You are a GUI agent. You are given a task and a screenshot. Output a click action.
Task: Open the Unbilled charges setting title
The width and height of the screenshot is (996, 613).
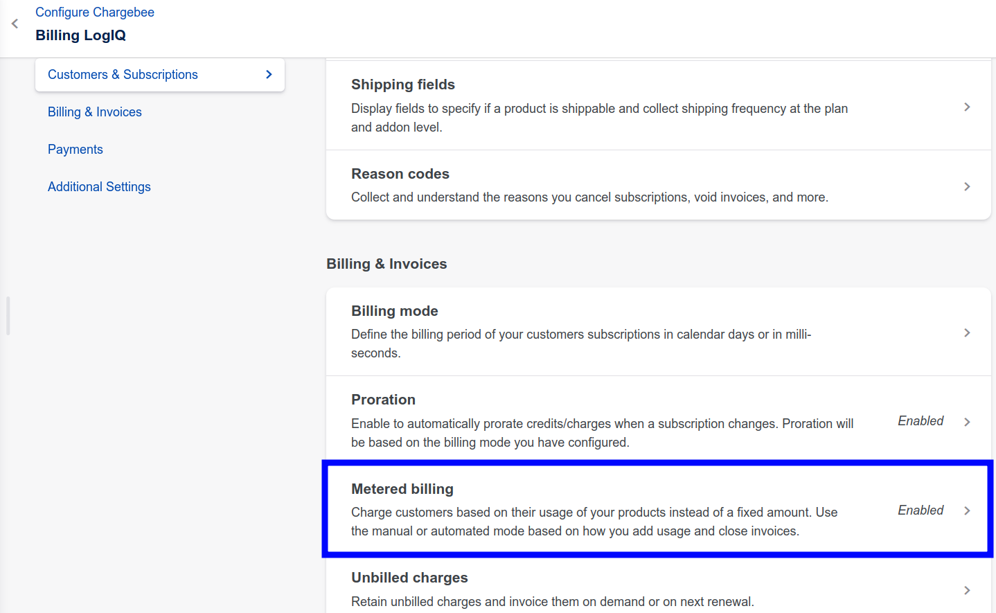tap(409, 578)
